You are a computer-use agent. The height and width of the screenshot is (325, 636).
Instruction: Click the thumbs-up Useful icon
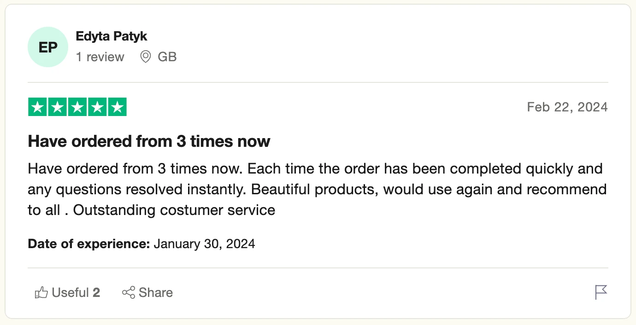coord(41,293)
